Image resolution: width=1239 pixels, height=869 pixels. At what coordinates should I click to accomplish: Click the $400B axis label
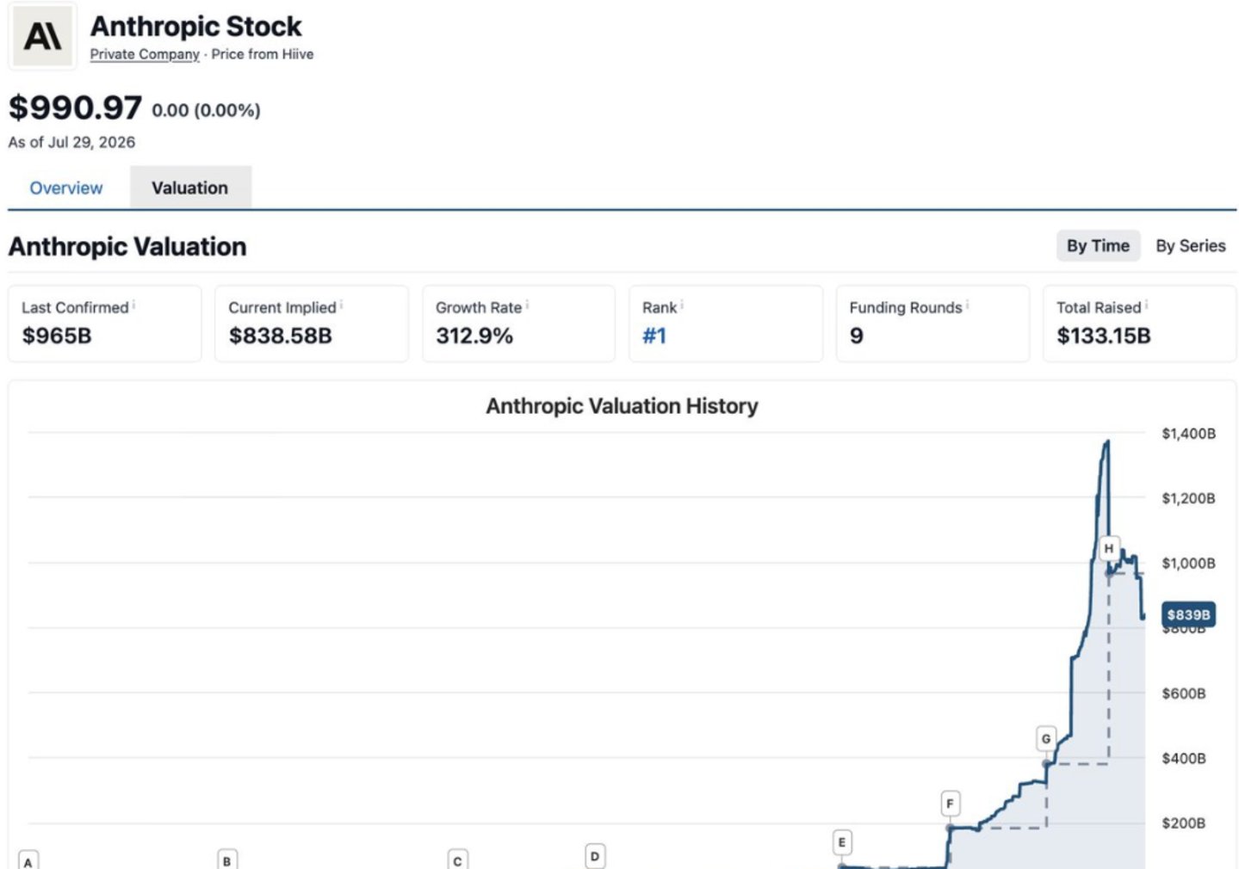click(1183, 758)
